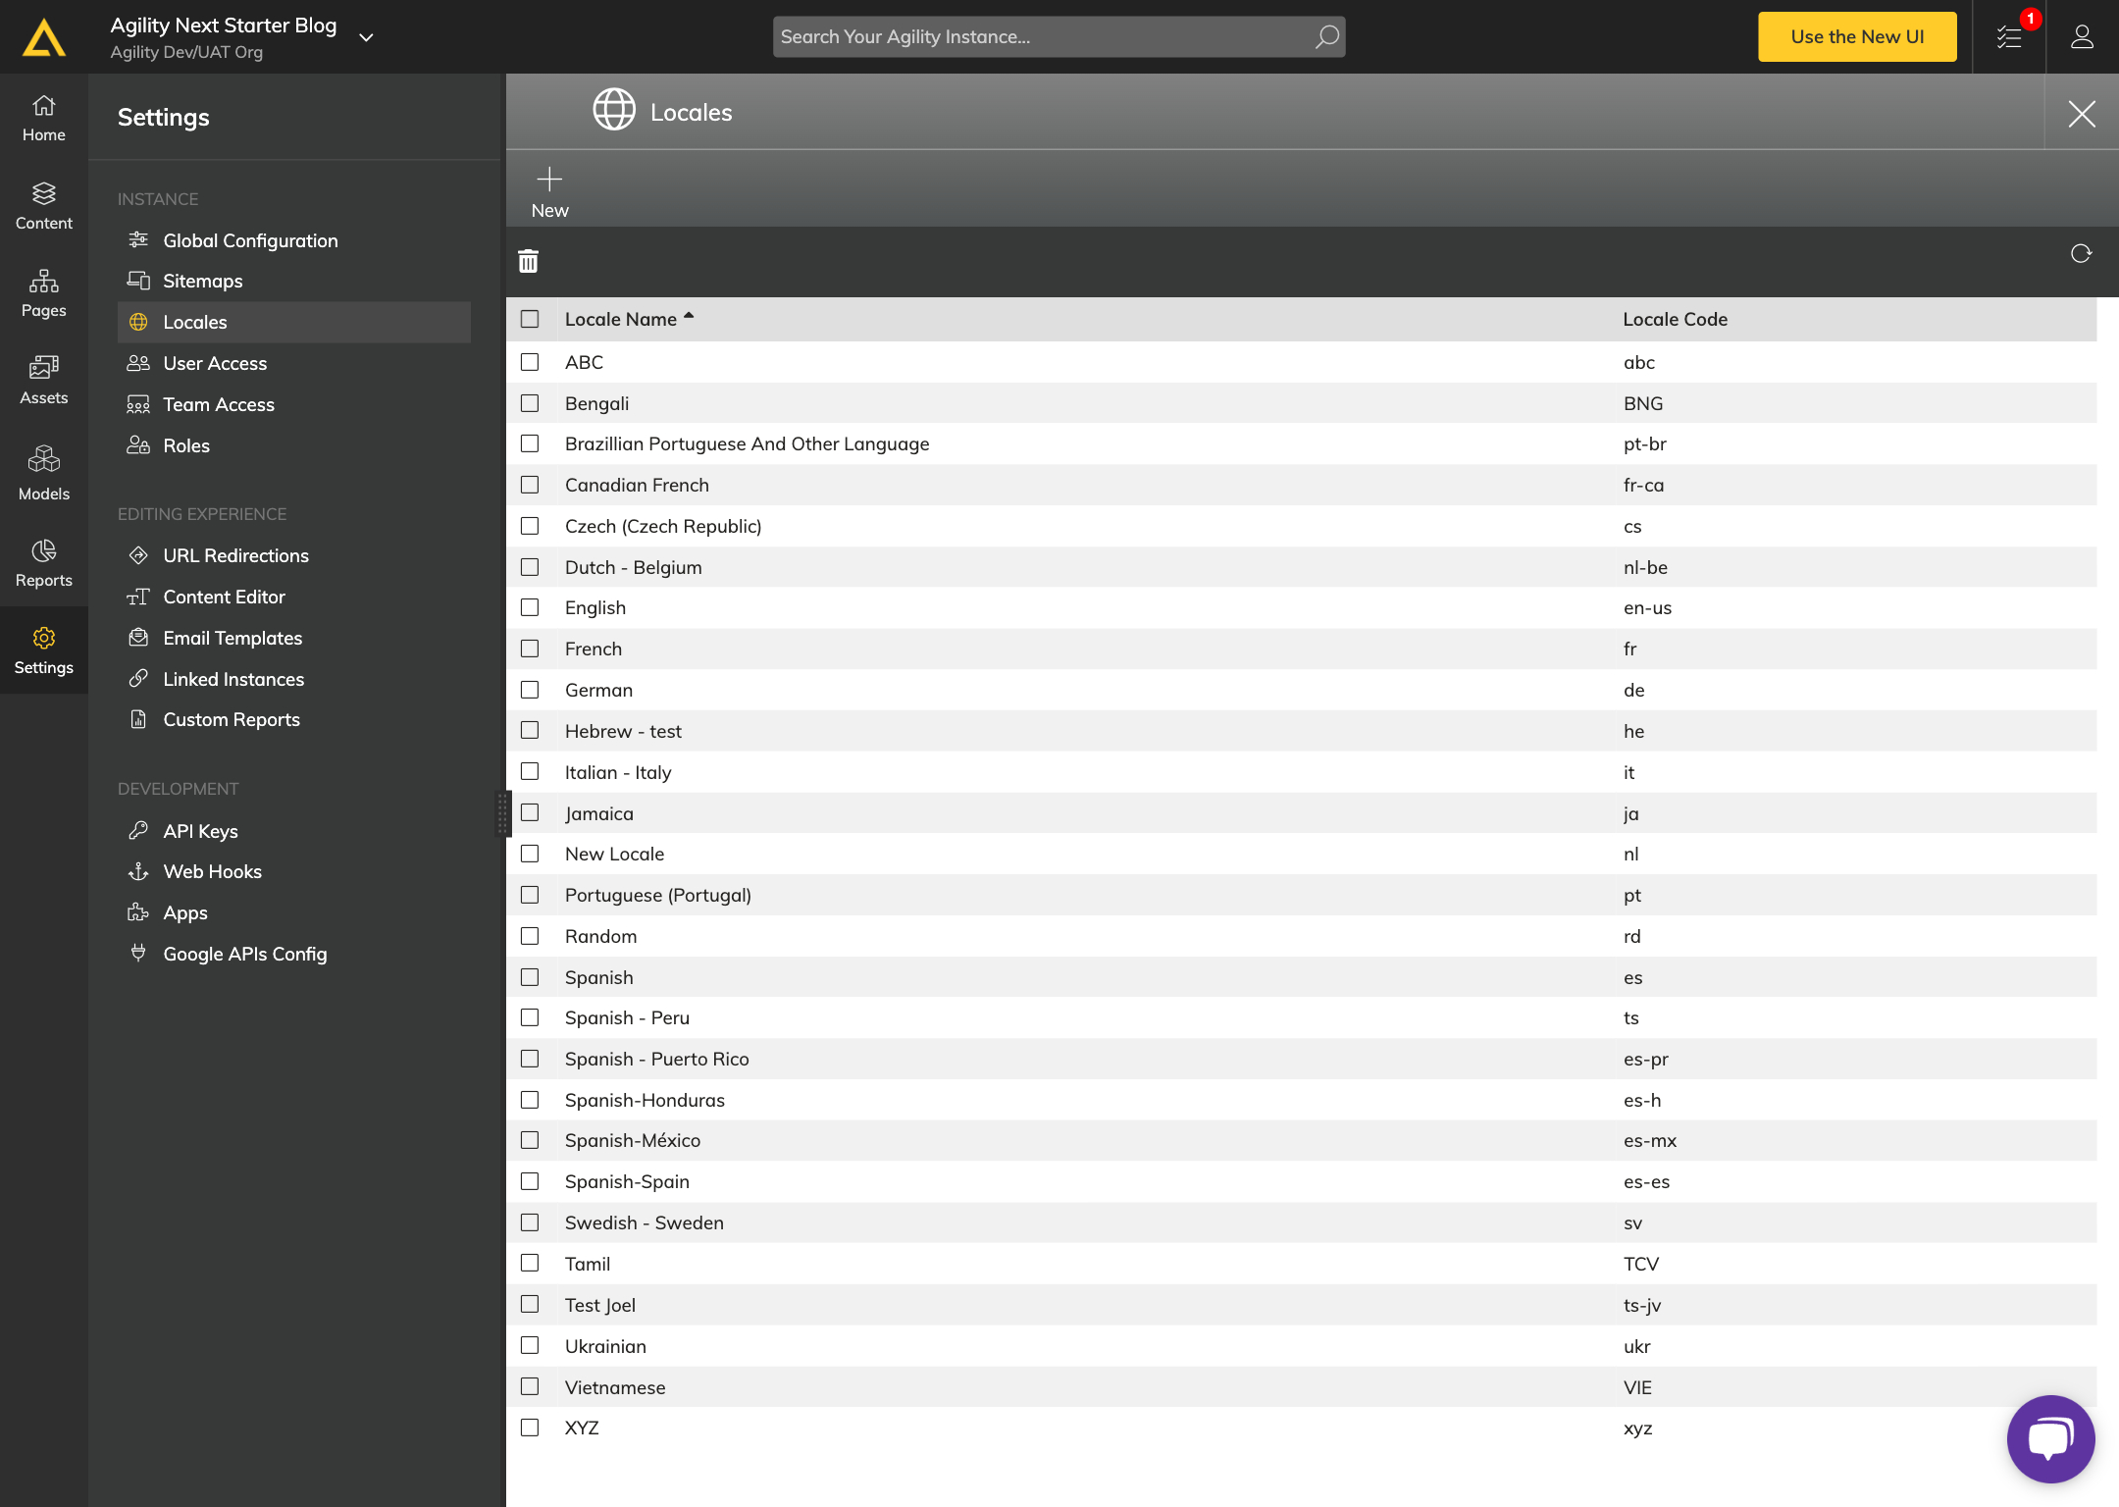Screen dimensions: 2119x1507
Task: Click the trash delete icon
Action: [x=528, y=261]
